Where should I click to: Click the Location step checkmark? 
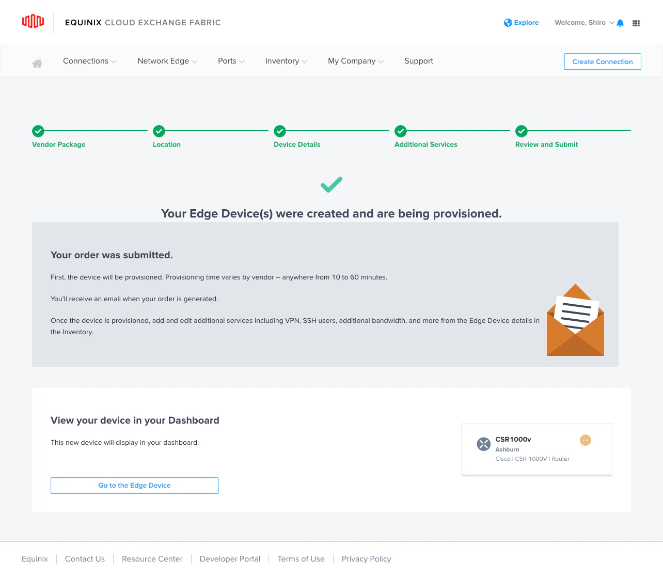coord(159,131)
